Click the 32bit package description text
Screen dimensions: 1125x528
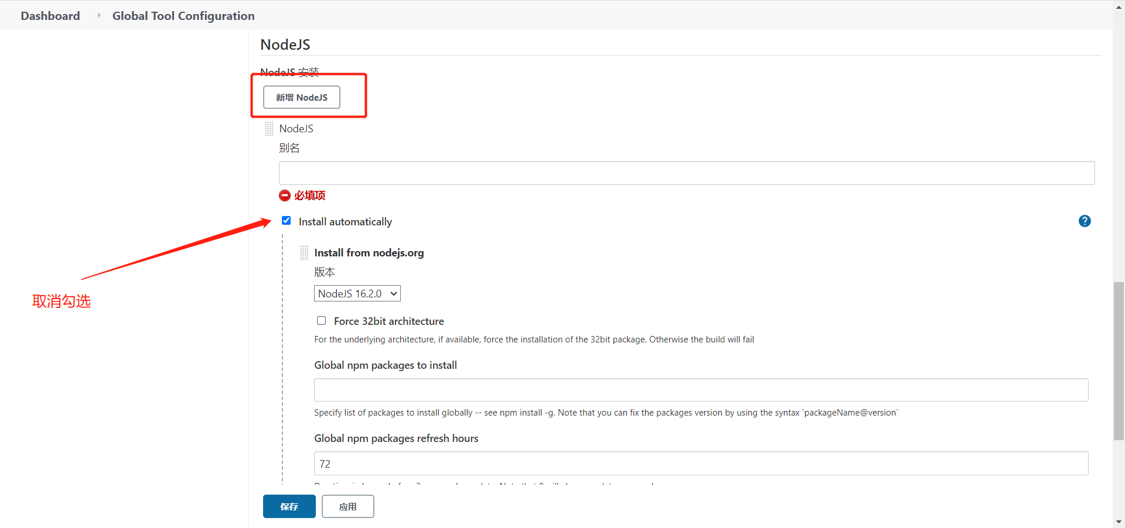pyautogui.click(x=534, y=340)
